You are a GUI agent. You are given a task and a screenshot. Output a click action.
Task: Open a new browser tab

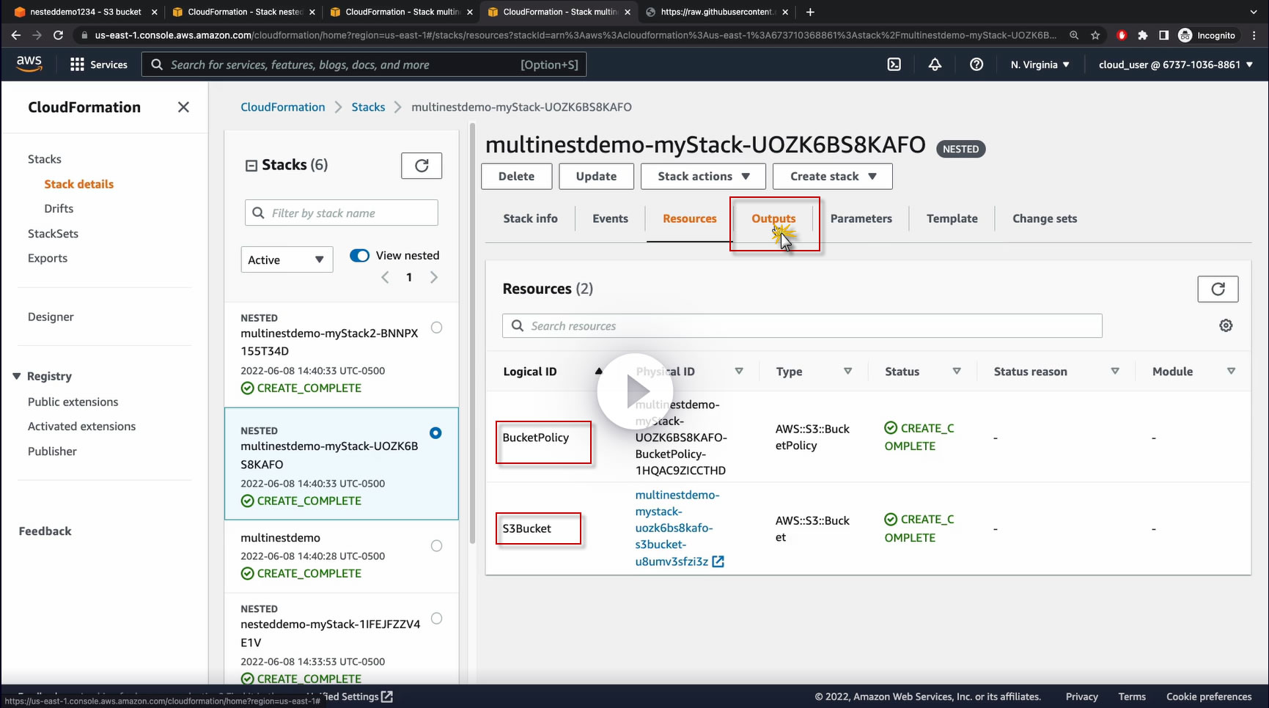coord(810,12)
